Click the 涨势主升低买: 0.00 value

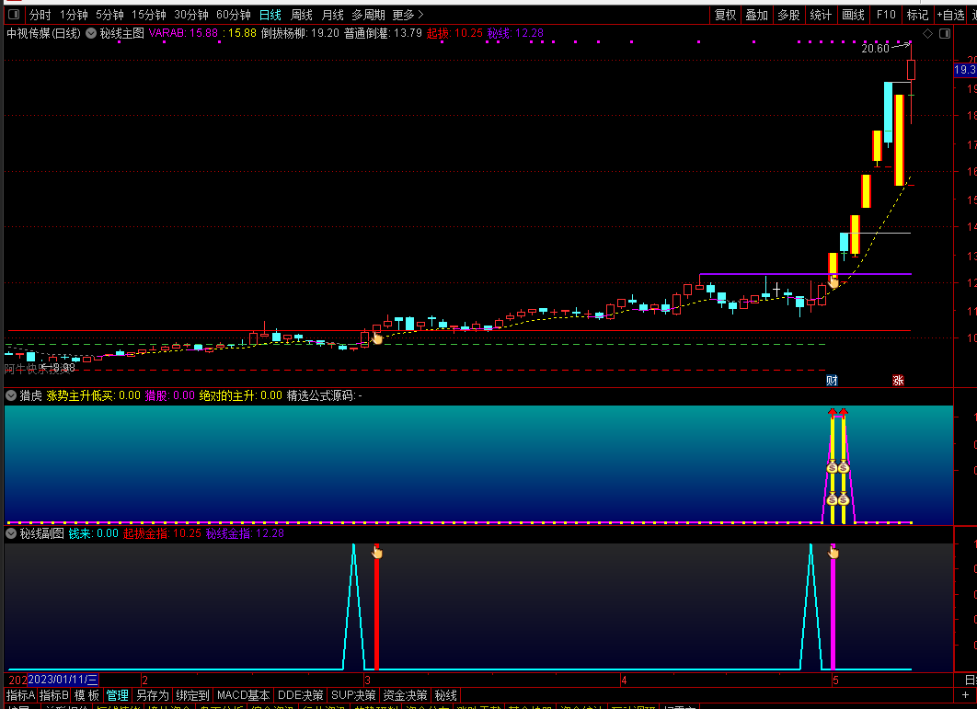point(94,395)
